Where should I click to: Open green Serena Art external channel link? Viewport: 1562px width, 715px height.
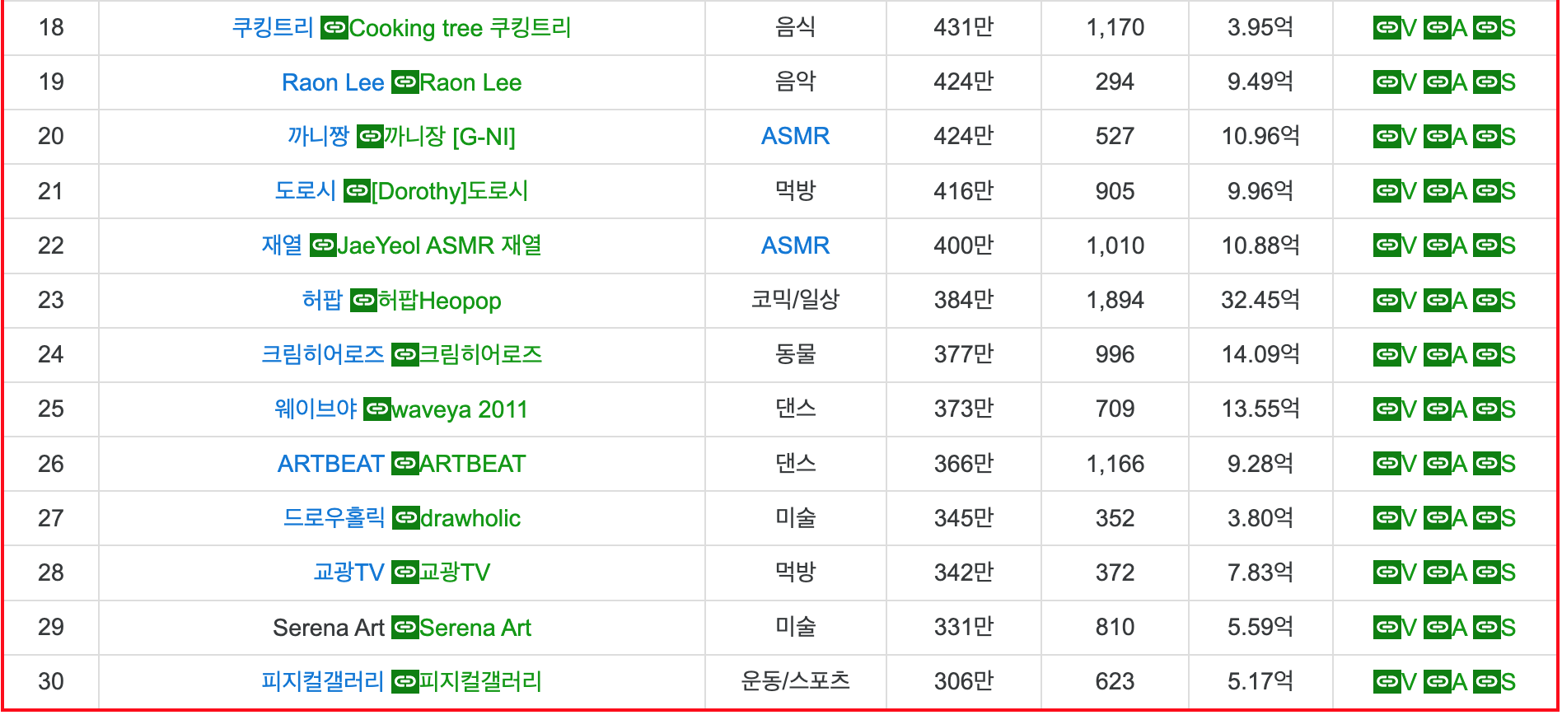tap(461, 628)
